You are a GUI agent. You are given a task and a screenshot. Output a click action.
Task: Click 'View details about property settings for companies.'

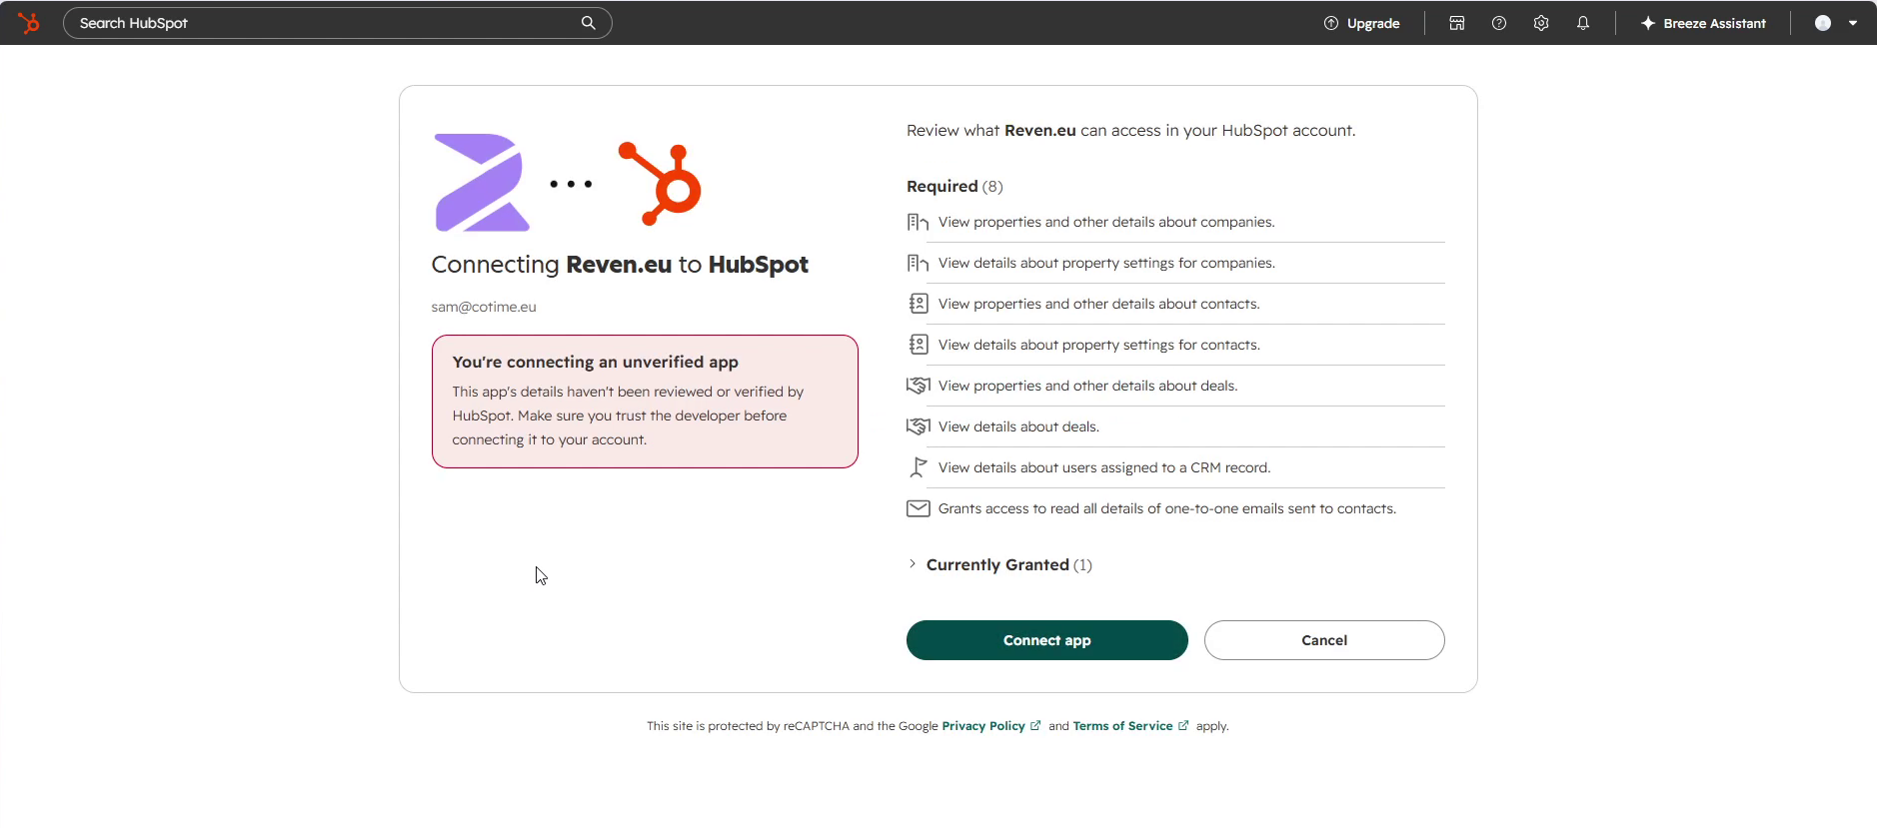(1106, 263)
